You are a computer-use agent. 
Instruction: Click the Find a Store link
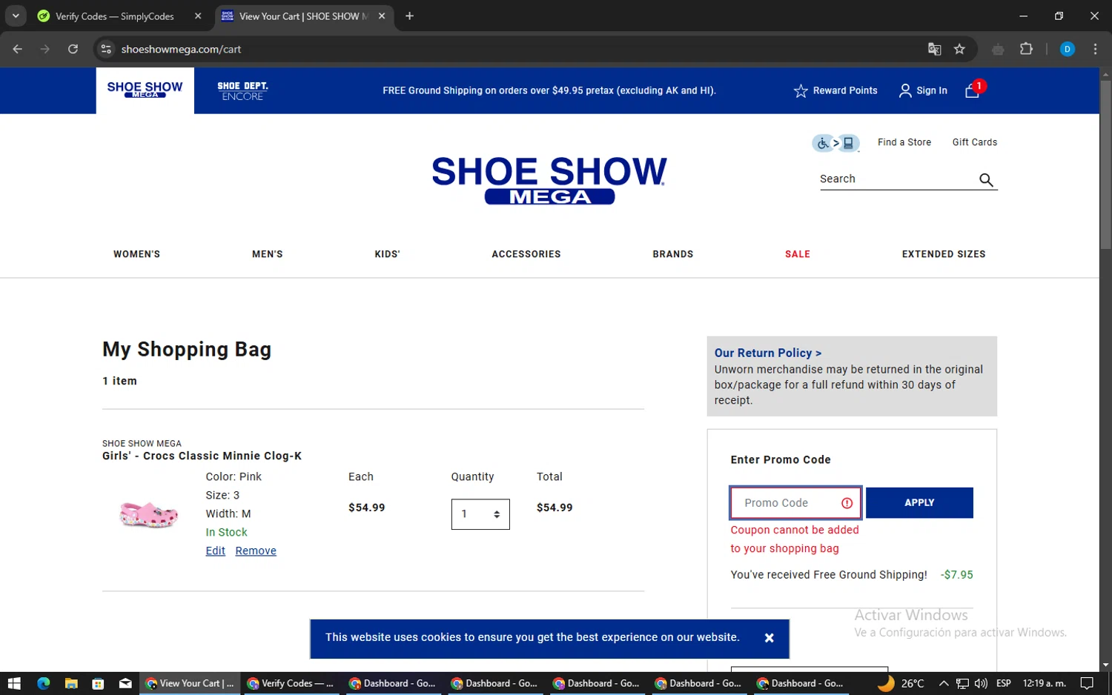(x=904, y=142)
